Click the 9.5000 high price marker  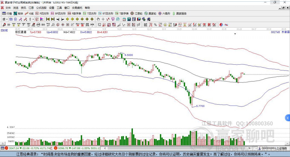tap(129, 55)
